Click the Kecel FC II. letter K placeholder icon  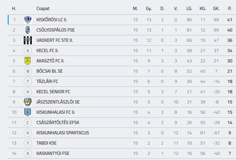(x=28, y=51)
